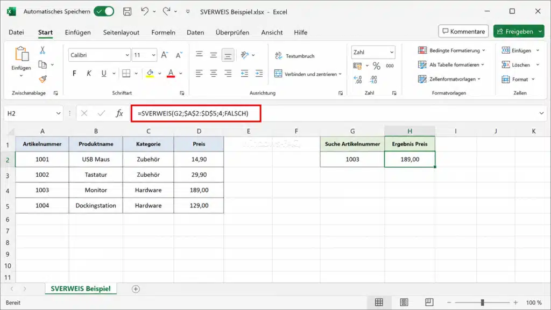Viewport: 551px width, 310px height.
Task: Decrease indent
Action: click(x=245, y=73)
